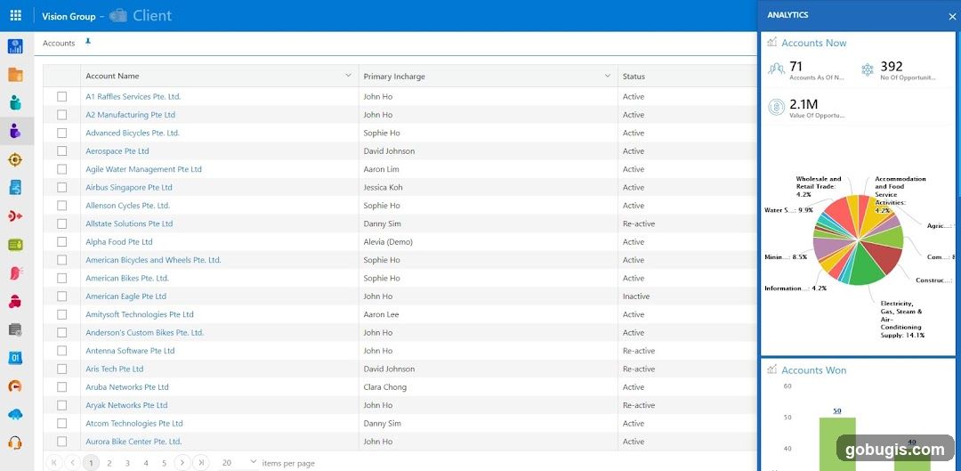Open the Atcom Technologies Pte Ltd account
This screenshot has height=471, width=961.
pyautogui.click(x=134, y=423)
